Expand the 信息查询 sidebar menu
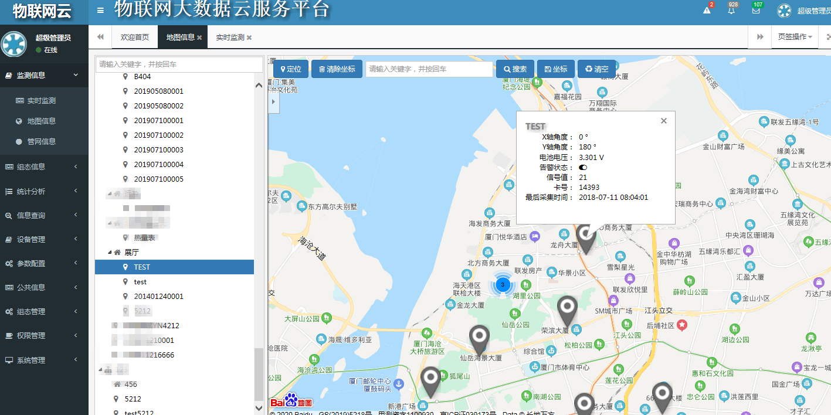 44,215
